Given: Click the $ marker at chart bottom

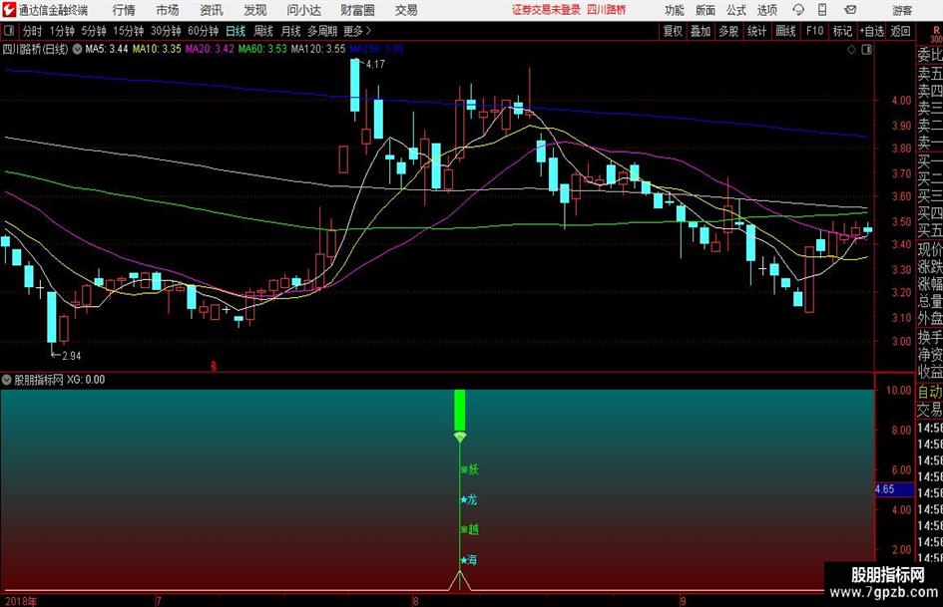Looking at the screenshot, I should pyautogui.click(x=214, y=366).
